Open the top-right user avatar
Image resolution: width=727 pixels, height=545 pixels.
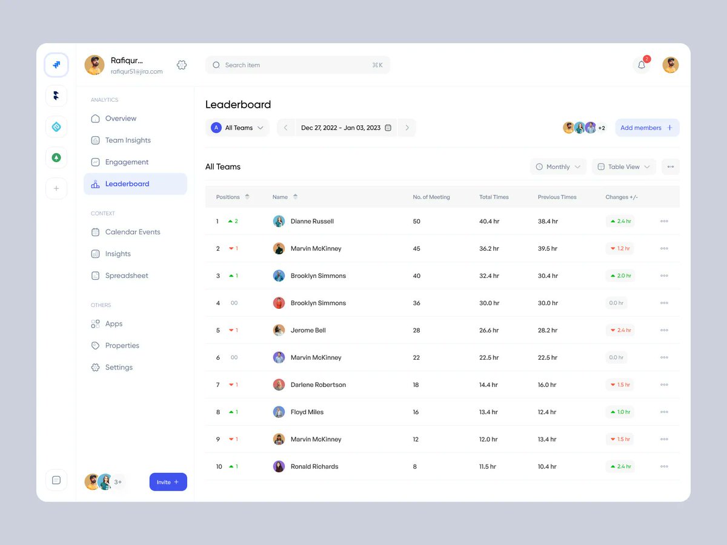pyautogui.click(x=671, y=65)
